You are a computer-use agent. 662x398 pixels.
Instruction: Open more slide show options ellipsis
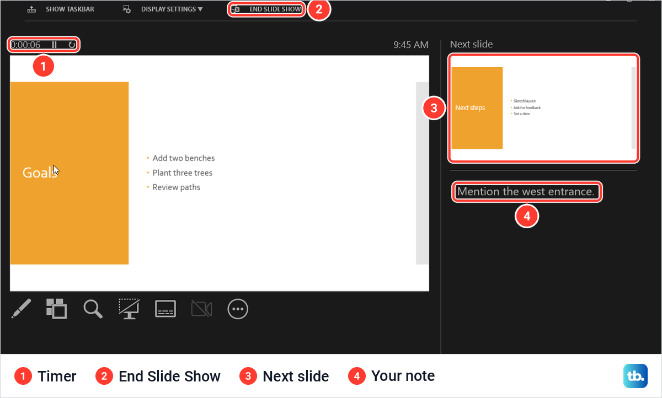[238, 309]
